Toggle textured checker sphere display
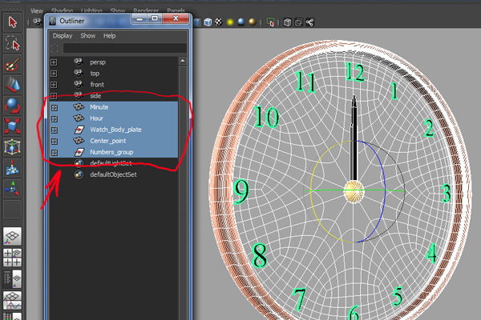 tap(219, 22)
